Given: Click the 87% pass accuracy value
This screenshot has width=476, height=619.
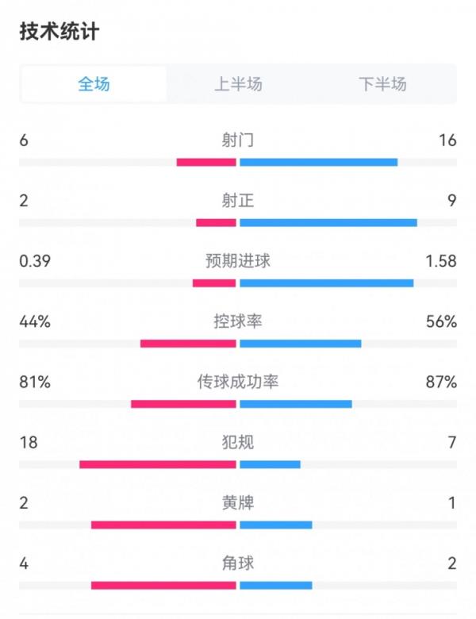Looking at the screenshot, I should pyautogui.click(x=441, y=382).
